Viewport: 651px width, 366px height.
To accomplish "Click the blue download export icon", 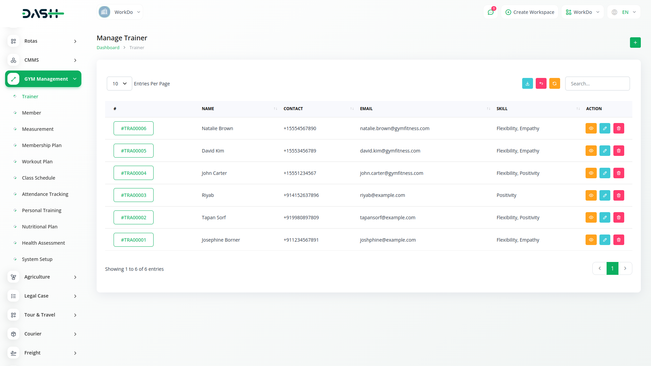I will pyautogui.click(x=527, y=84).
